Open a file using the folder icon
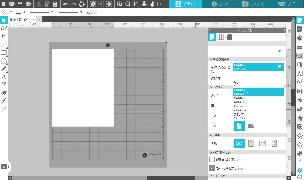Viewport: 304px width, 180px height. [x=12, y=4]
